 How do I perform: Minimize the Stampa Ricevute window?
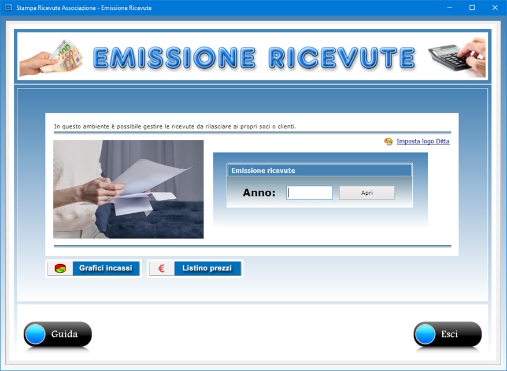[449, 8]
